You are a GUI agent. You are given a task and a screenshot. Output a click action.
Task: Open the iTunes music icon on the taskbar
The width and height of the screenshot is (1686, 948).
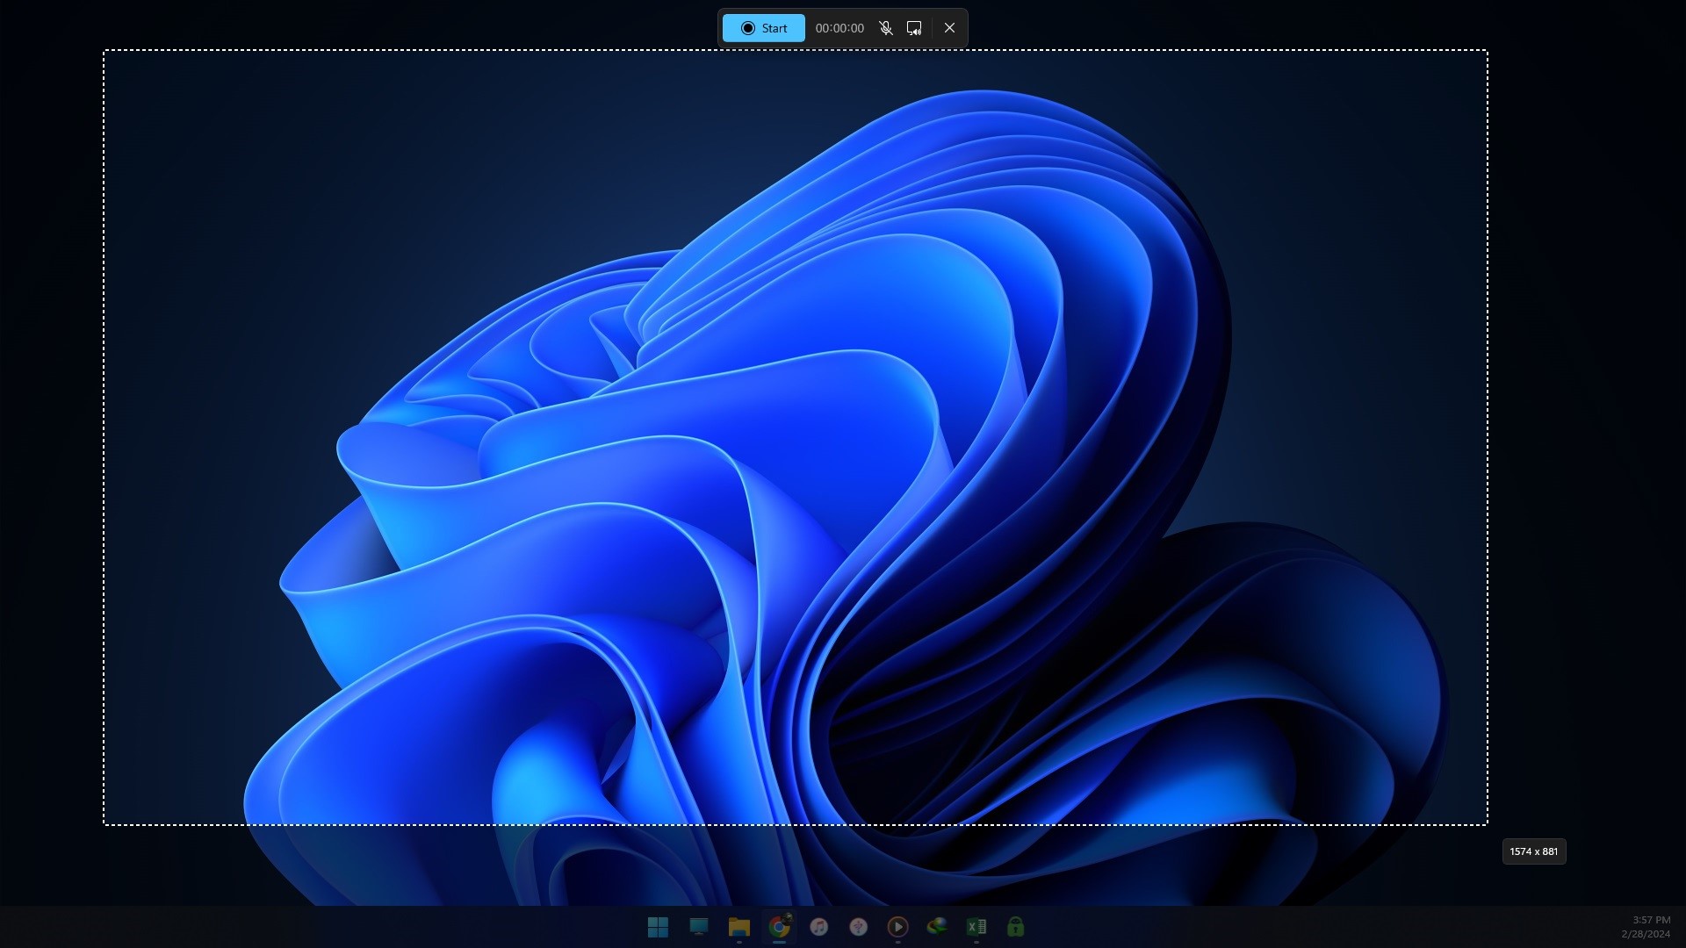819,927
